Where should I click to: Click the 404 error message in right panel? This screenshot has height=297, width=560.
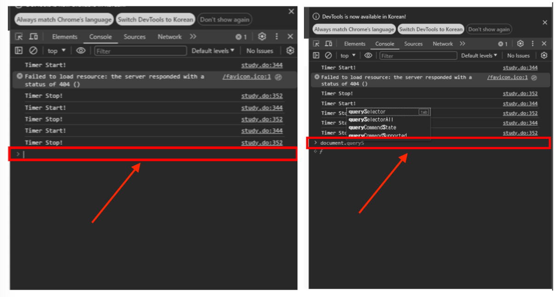tap(397, 80)
